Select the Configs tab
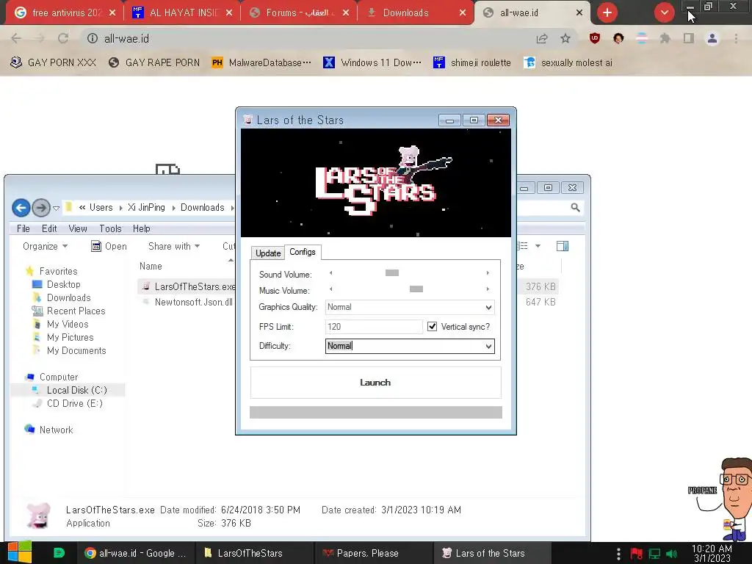The image size is (752, 564). tap(302, 252)
